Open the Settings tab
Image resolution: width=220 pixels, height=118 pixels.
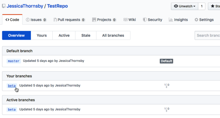pyautogui.click(x=204, y=20)
